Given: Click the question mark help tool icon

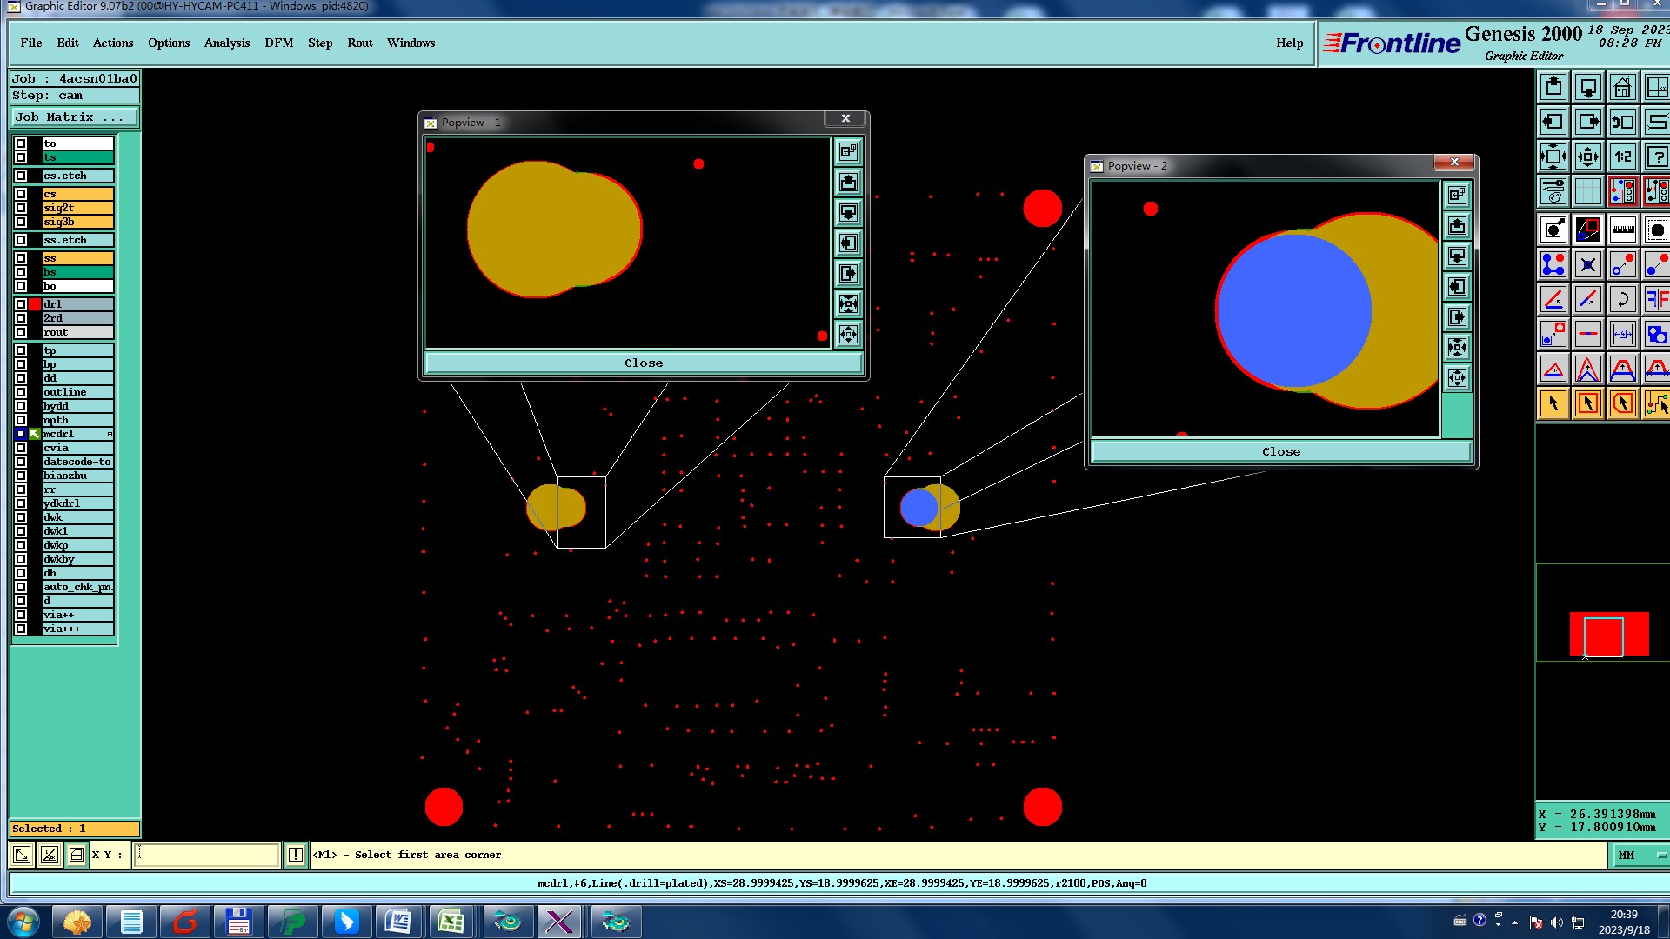Looking at the screenshot, I should click(x=1656, y=157).
